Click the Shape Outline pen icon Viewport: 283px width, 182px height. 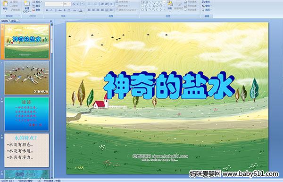pos(186,6)
